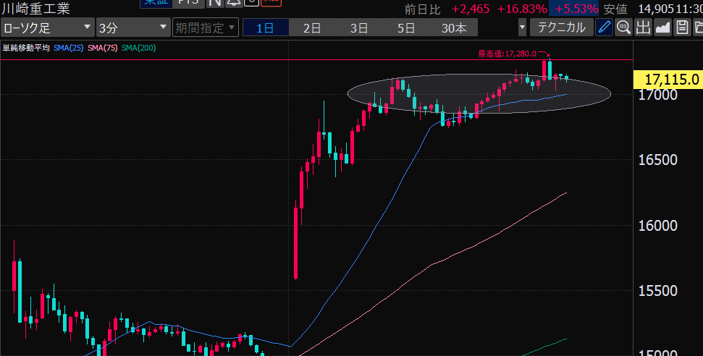Click the bell alert icon
The width and height of the screenshot is (703, 356).
234,2
